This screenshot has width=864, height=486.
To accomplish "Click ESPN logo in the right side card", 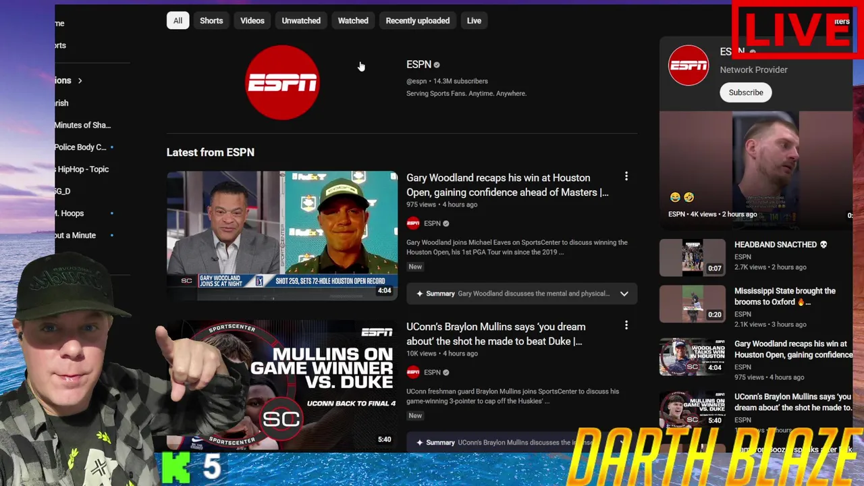I will coord(688,65).
